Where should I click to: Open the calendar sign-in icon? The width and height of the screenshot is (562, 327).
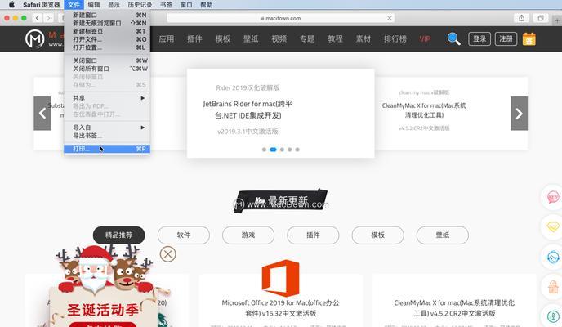point(529,38)
